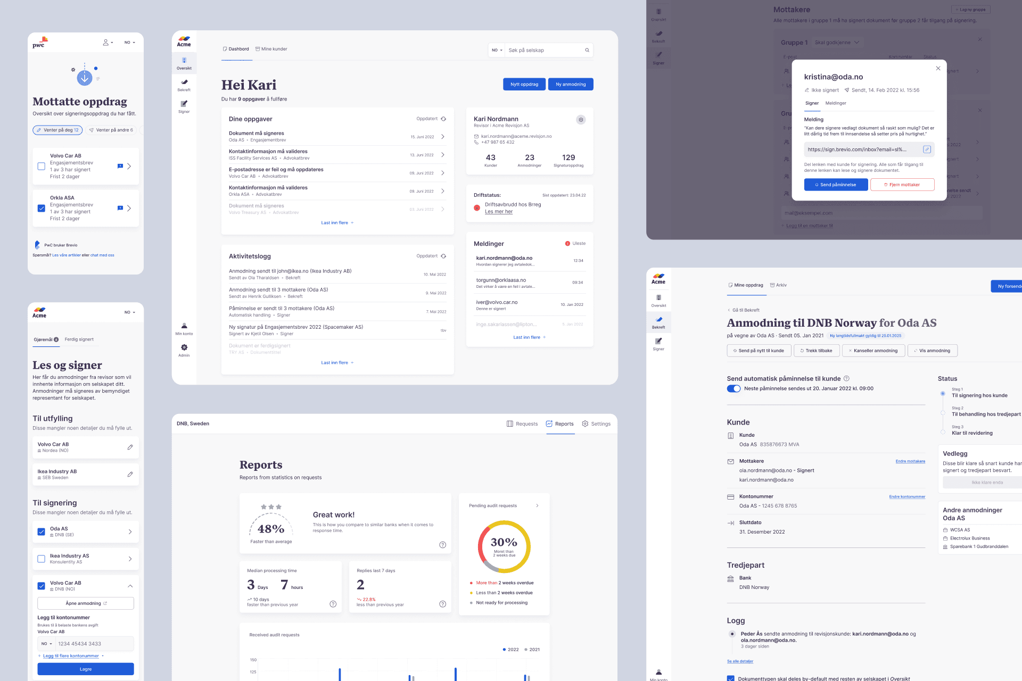
Task: Open Bekreft in the dashboard sidebar
Action: (184, 85)
